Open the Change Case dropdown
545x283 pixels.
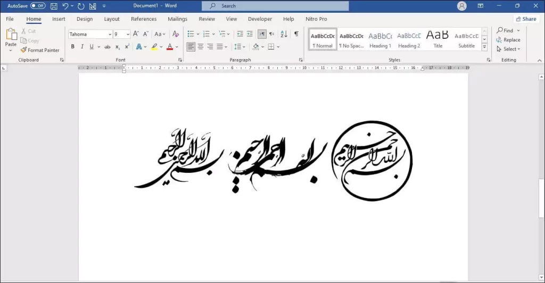(x=160, y=34)
